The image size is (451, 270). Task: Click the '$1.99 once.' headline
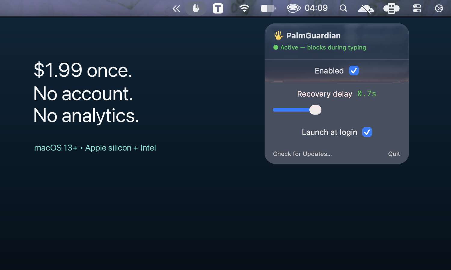pos(83,70)
